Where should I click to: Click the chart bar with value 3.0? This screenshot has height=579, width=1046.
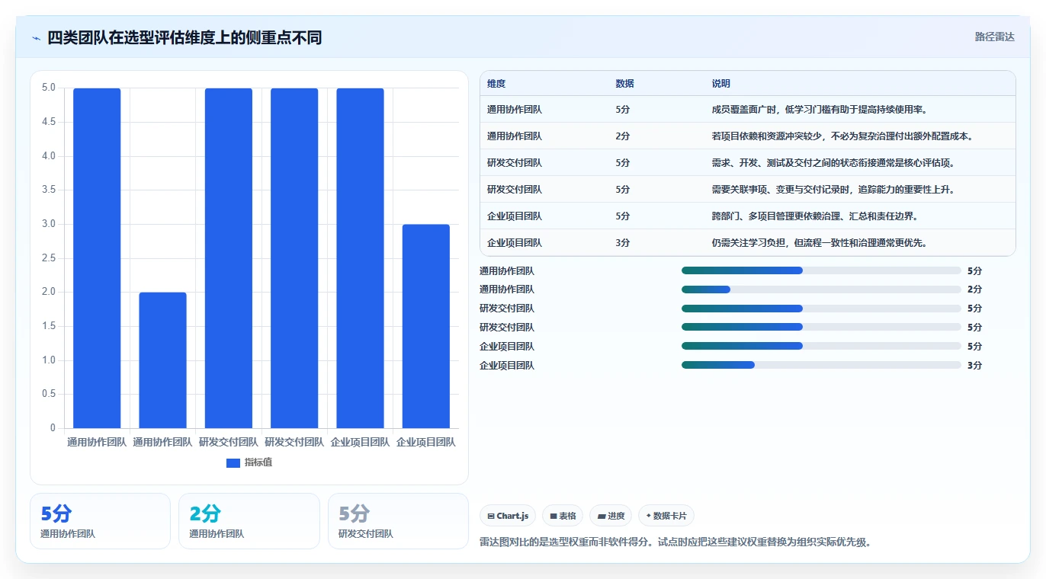coord(425,326)
